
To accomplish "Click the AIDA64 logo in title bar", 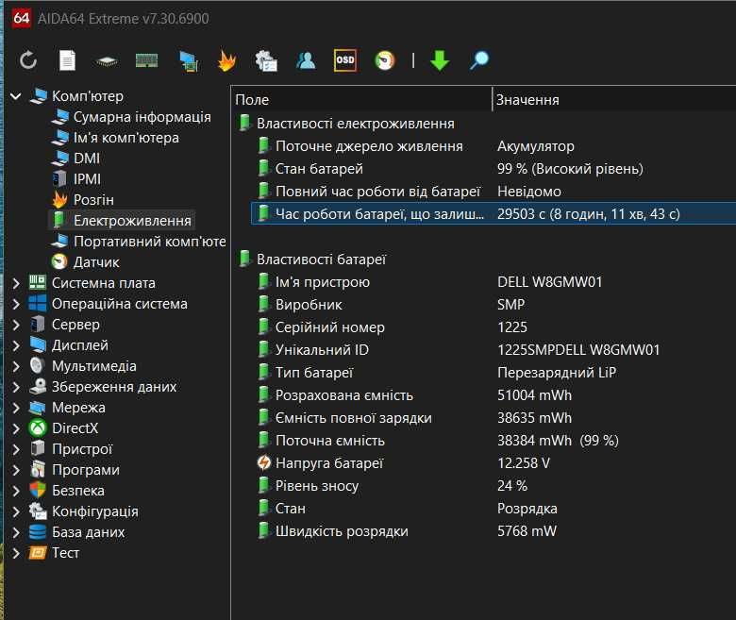I will click(21, 18).
